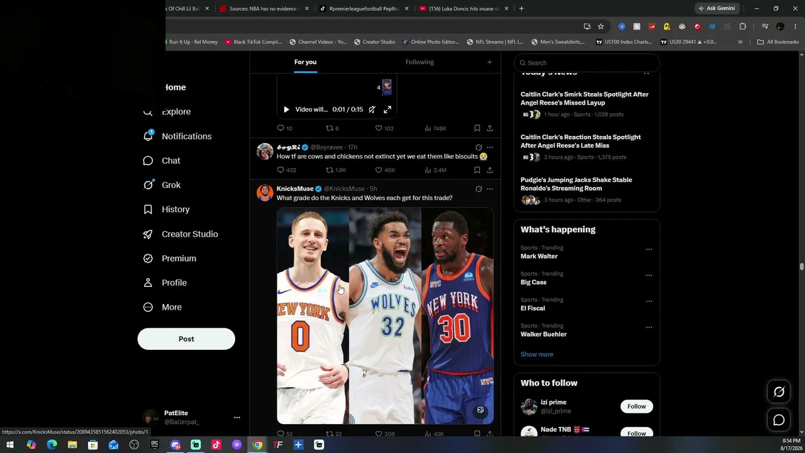Image resolution: width=805 pixels, height=453 pixels.
Task: Reply to the video post with 10 replies
Action: point(284,128)
